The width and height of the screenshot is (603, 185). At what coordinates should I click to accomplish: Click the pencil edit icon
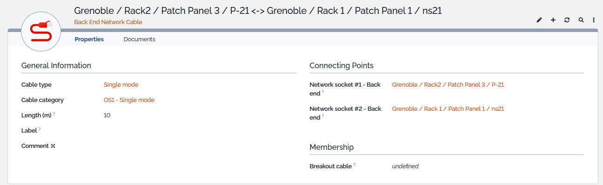[x=539, y=20]
